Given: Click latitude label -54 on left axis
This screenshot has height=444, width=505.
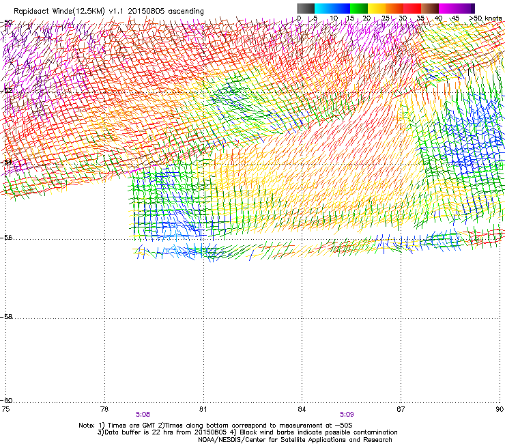Looking at the screenshot, I should (x=6, y=162).
